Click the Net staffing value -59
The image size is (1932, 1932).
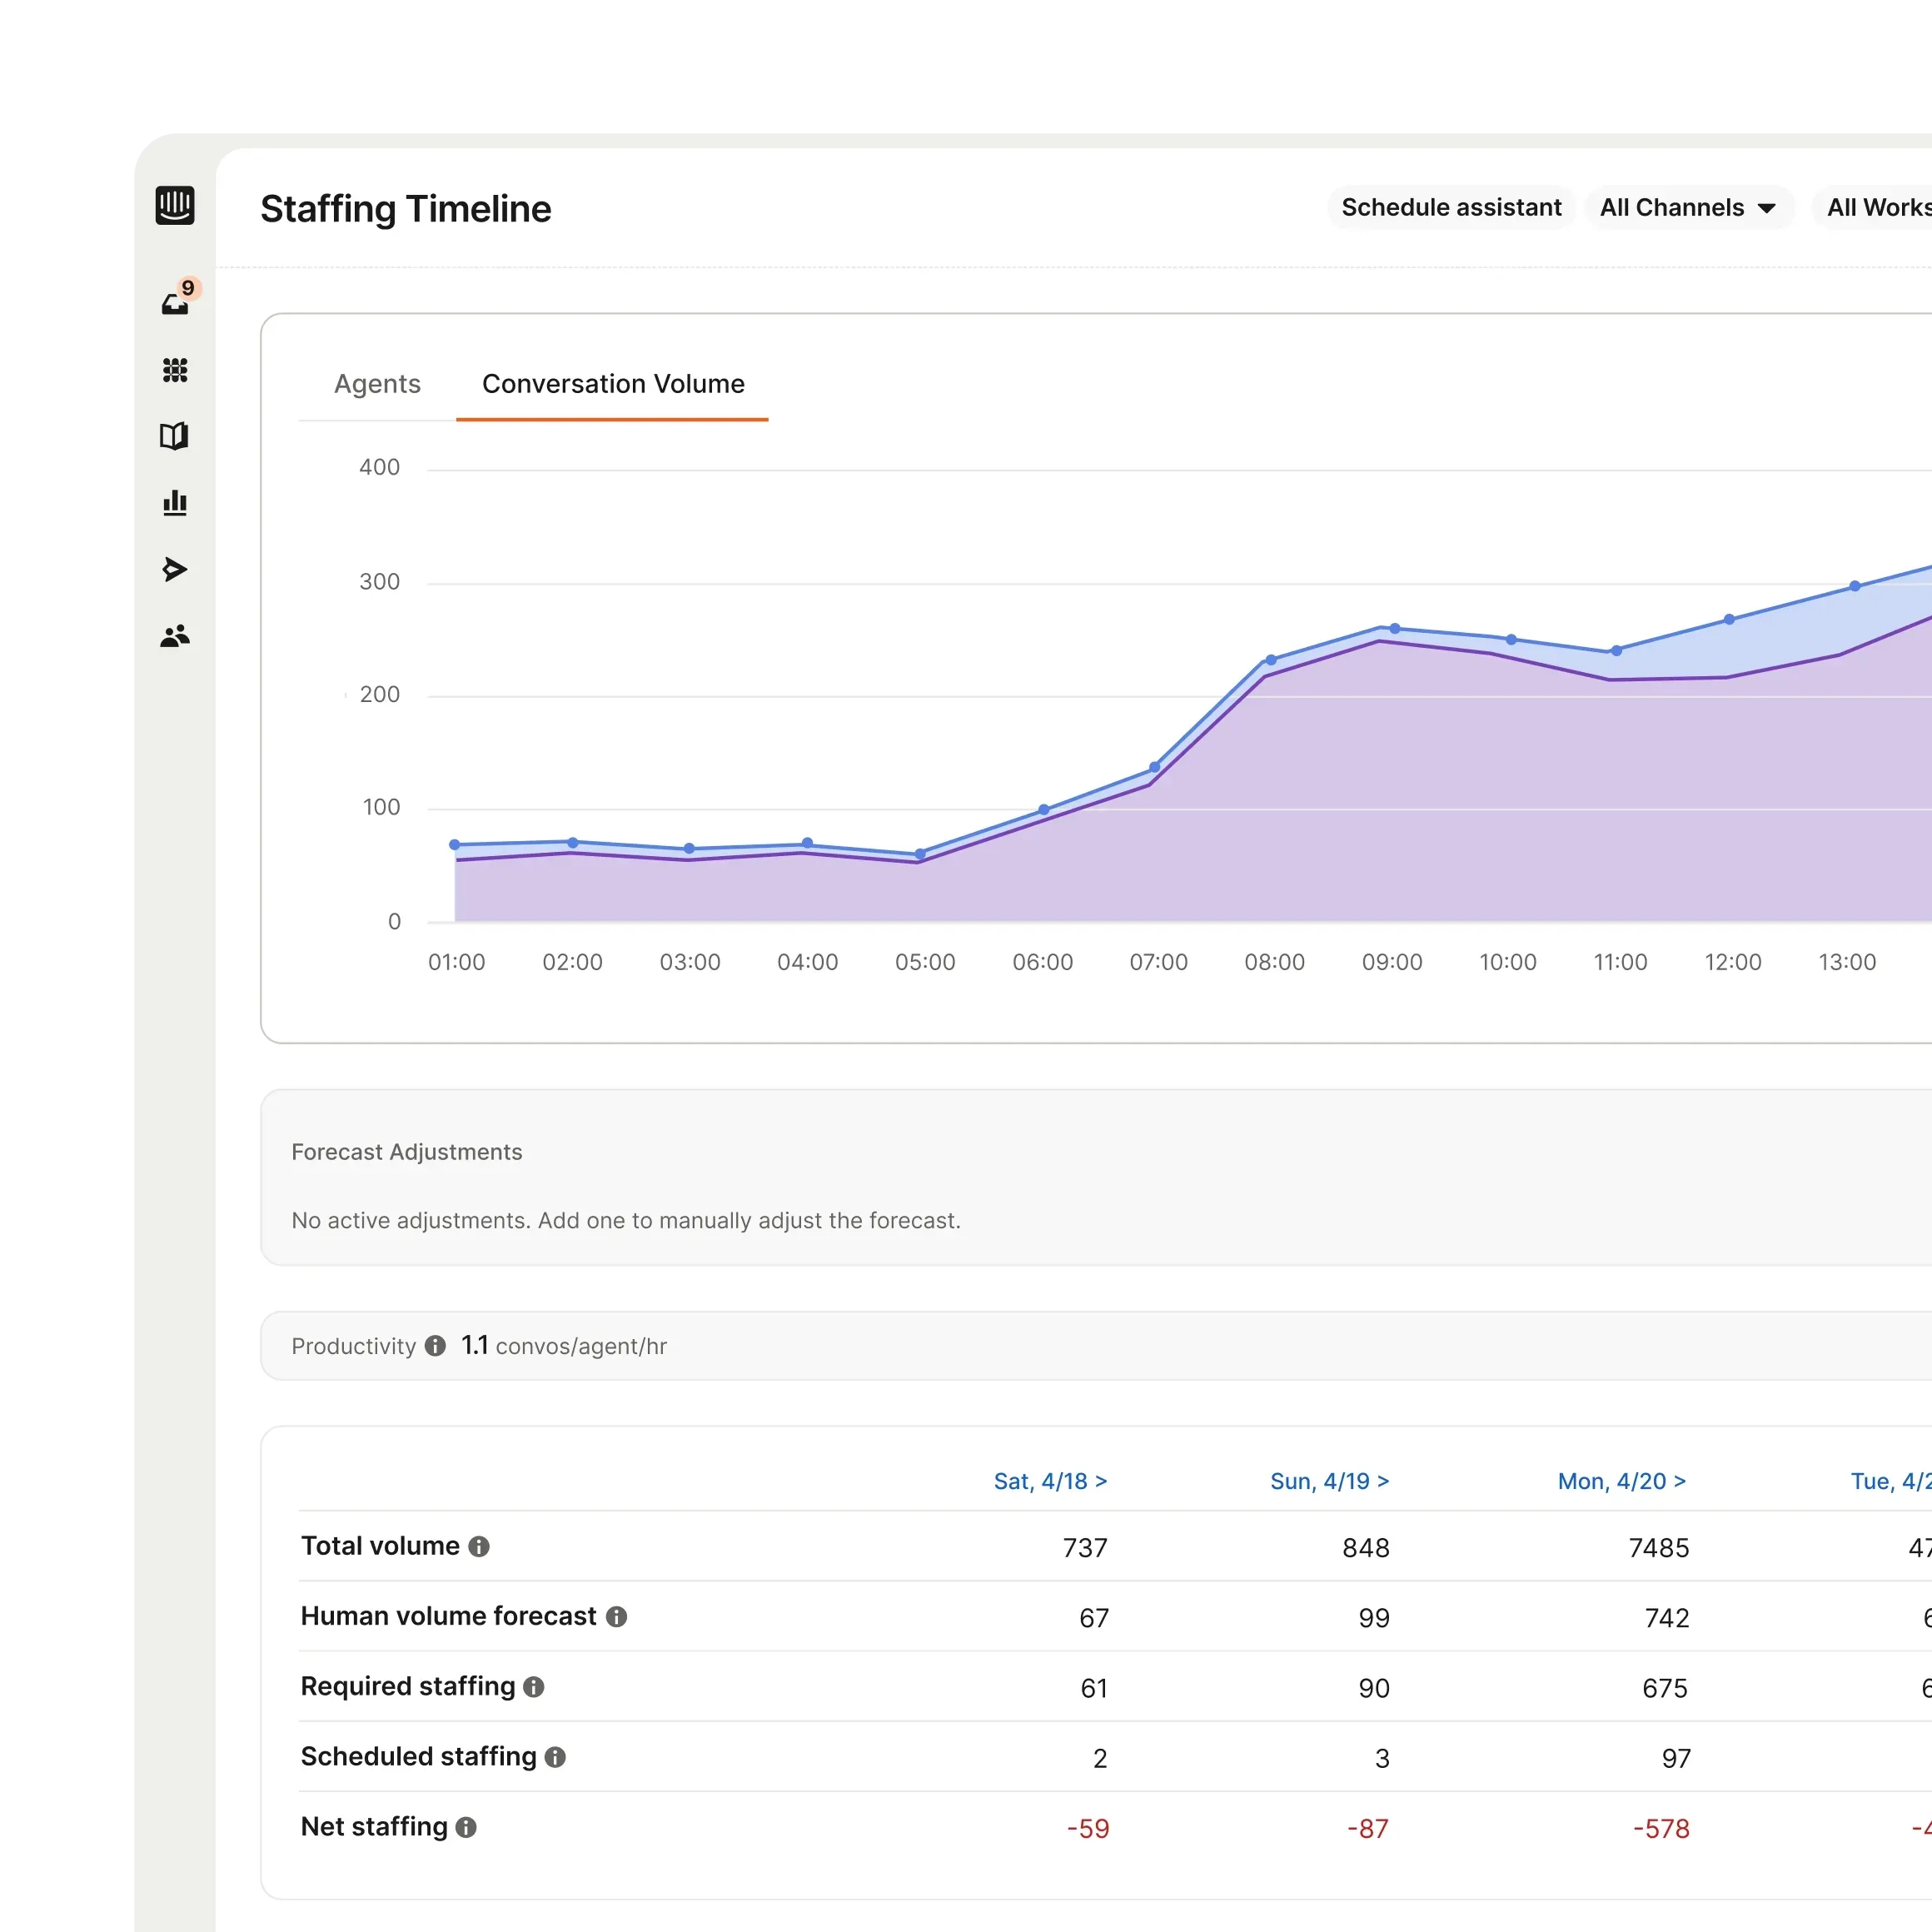click(1088, 1829)
